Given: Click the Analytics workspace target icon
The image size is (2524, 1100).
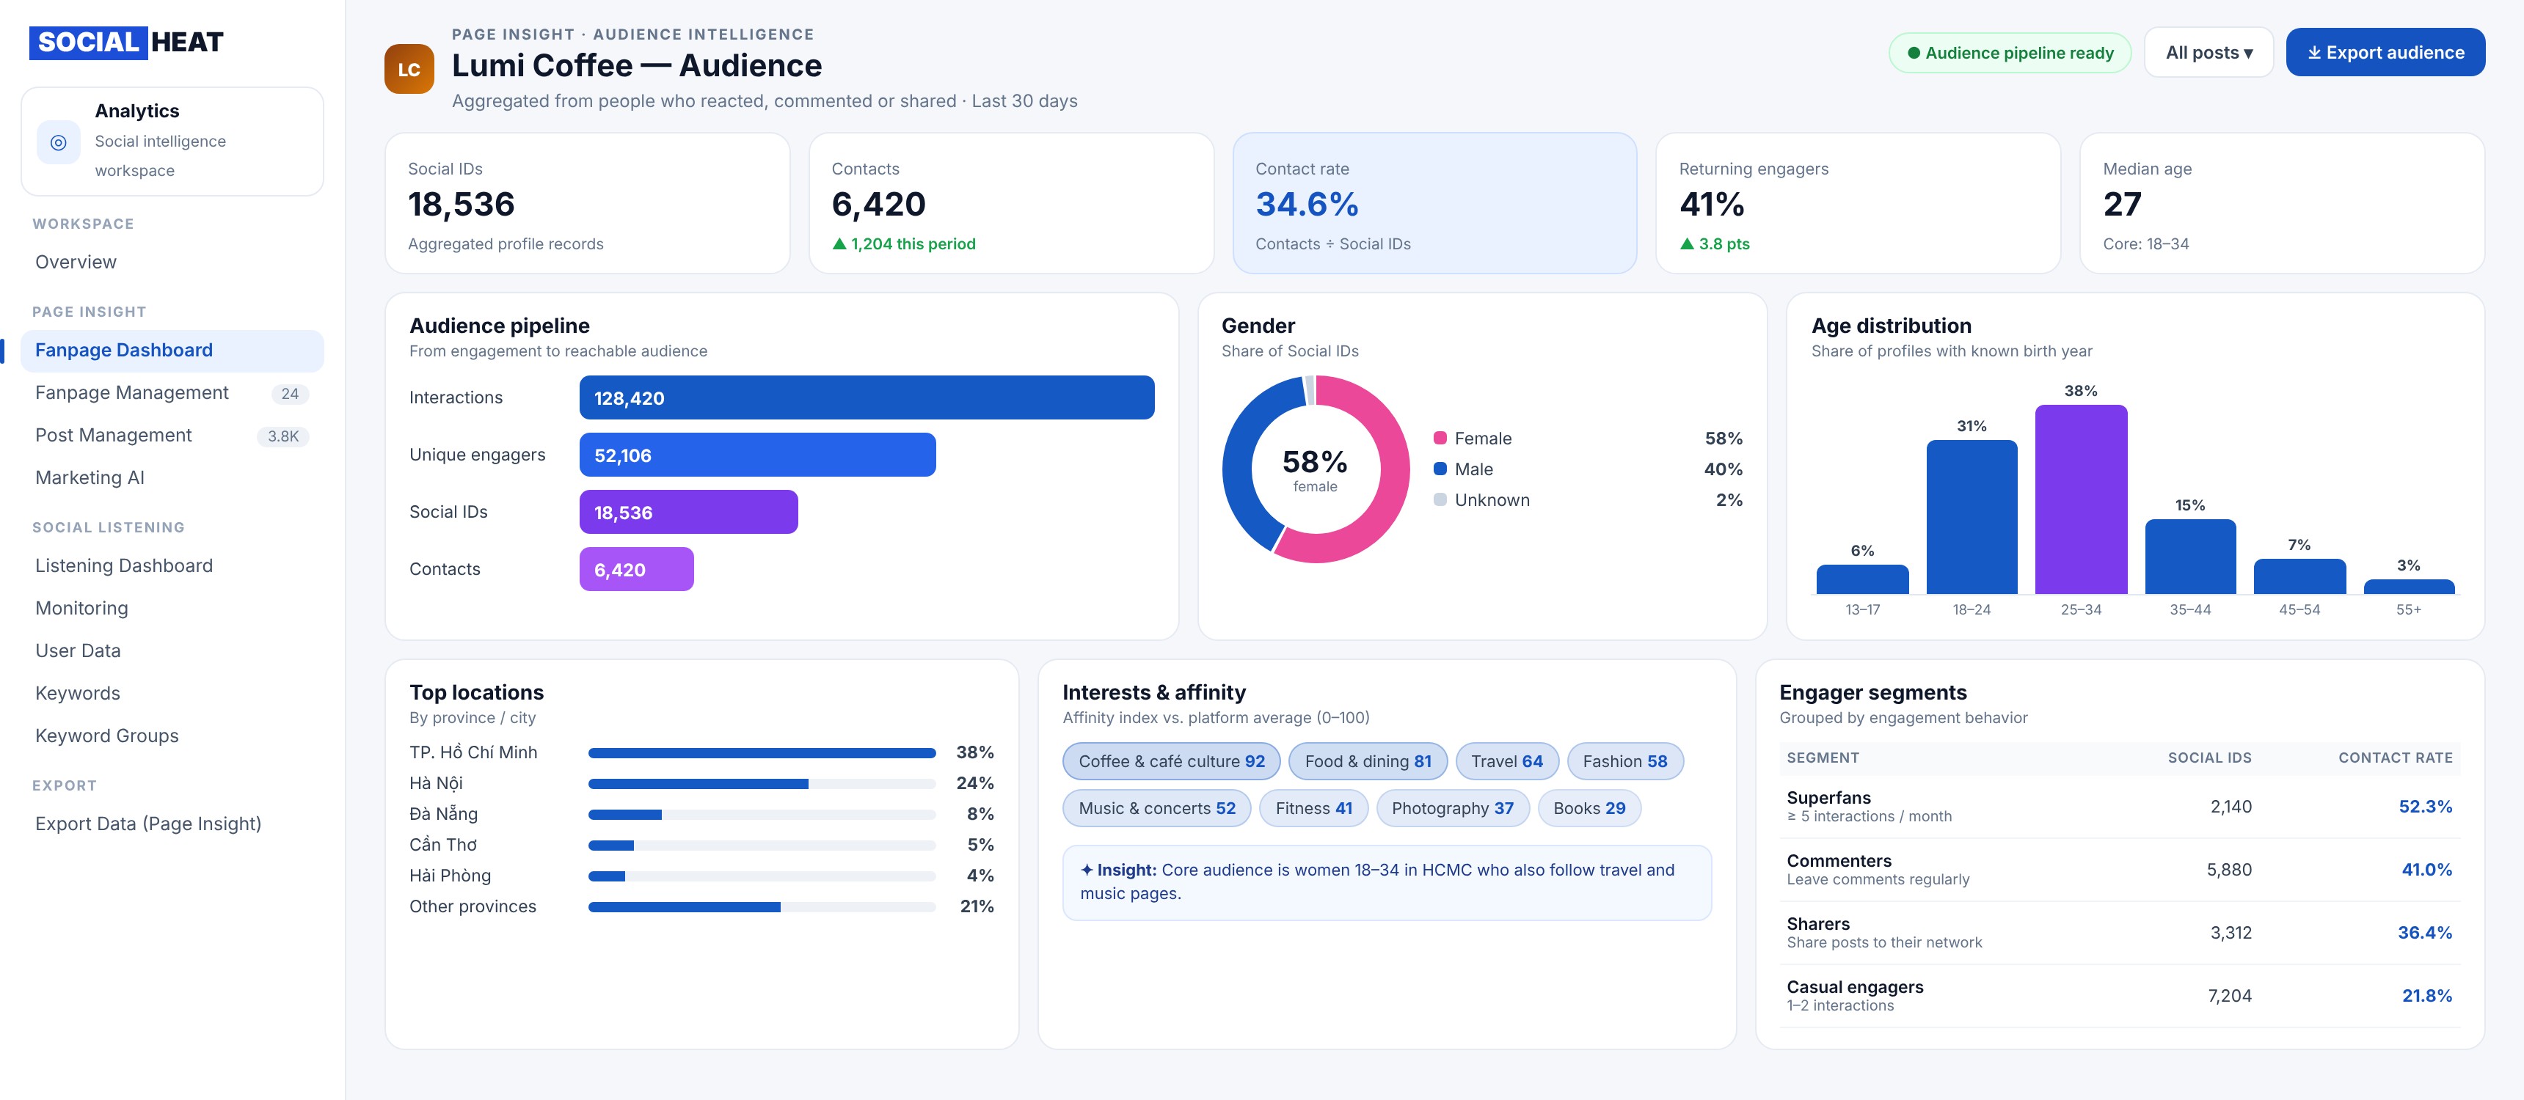Looking at the screenshot, I should pos(59,142).
